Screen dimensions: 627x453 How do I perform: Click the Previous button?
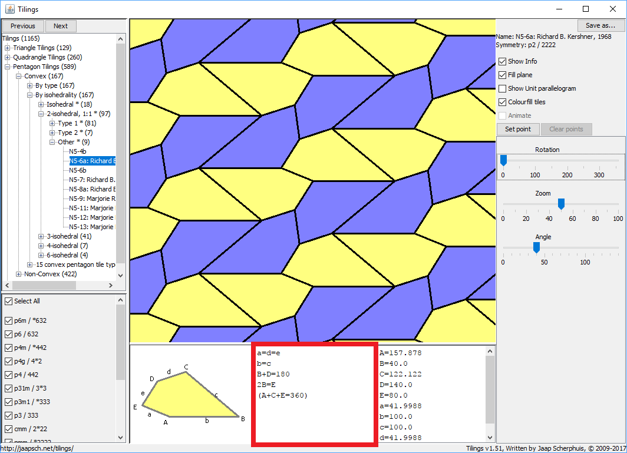tap(23, 26)
